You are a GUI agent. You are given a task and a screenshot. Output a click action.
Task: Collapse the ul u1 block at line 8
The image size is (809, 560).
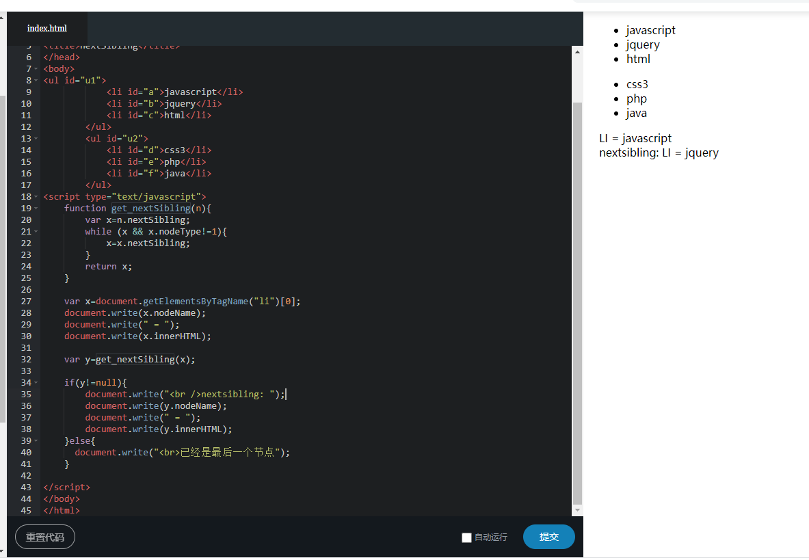coord(36,81)
